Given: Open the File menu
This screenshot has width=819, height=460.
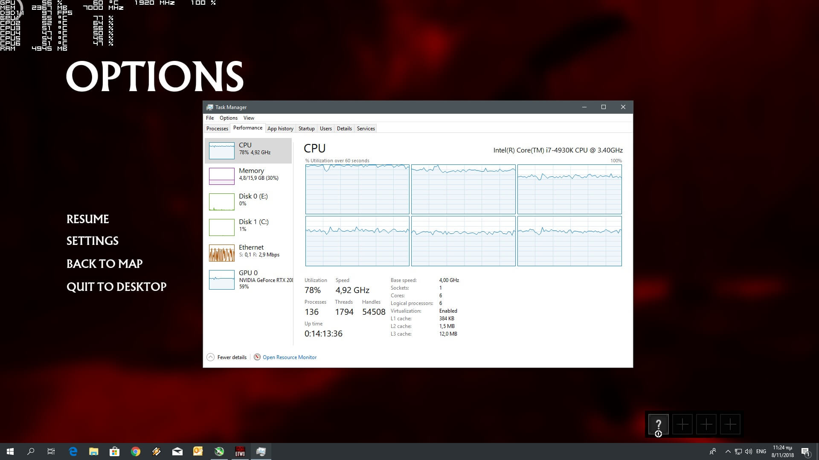Looking at the screenshot, I should [210, 118].
